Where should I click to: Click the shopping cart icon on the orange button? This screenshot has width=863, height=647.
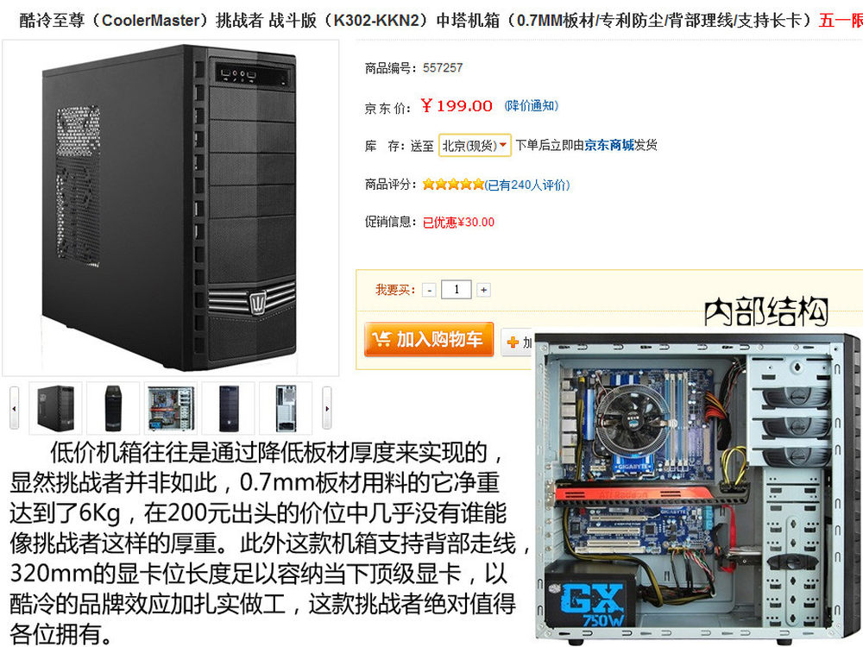coord(381,338)
